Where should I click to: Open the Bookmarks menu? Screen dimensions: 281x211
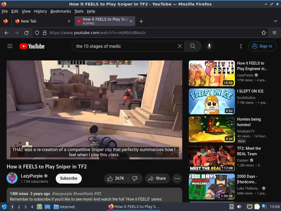61,11
